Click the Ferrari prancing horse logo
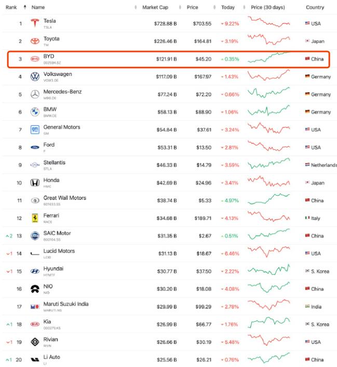The image size is (337, 367). point(35,218)
